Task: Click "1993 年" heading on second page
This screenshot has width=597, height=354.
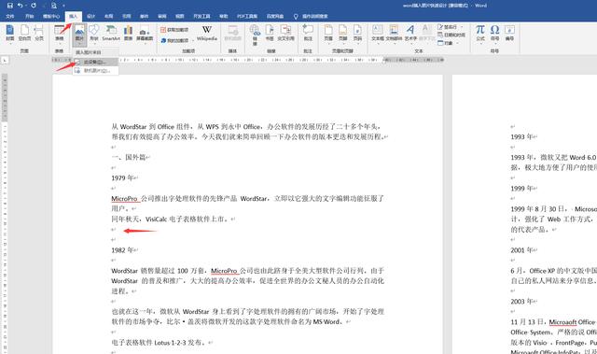Action: pos(521,136)
